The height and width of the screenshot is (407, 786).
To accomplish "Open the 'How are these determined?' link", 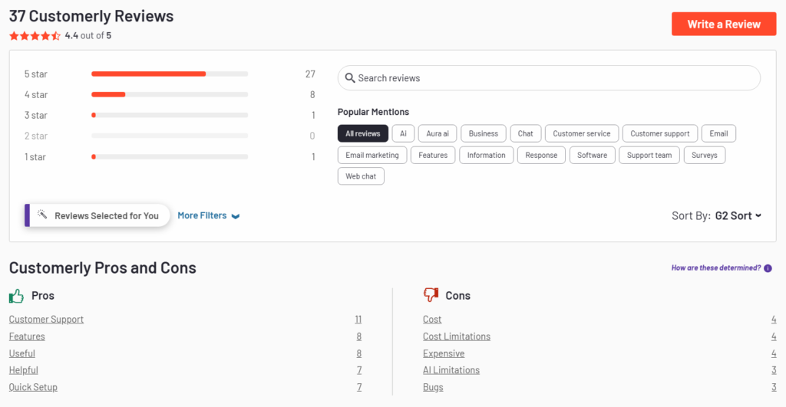I will click(x=716, y=268).
